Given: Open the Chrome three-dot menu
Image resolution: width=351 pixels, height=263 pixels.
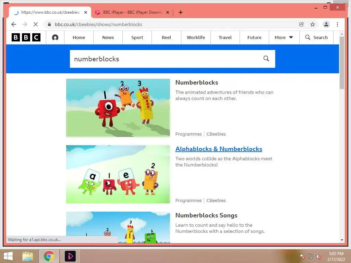Looking at the screenshot, I should pos(337,24).
